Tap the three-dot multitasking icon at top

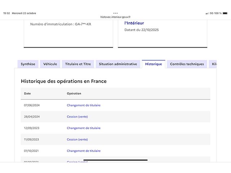coord(115,13)
